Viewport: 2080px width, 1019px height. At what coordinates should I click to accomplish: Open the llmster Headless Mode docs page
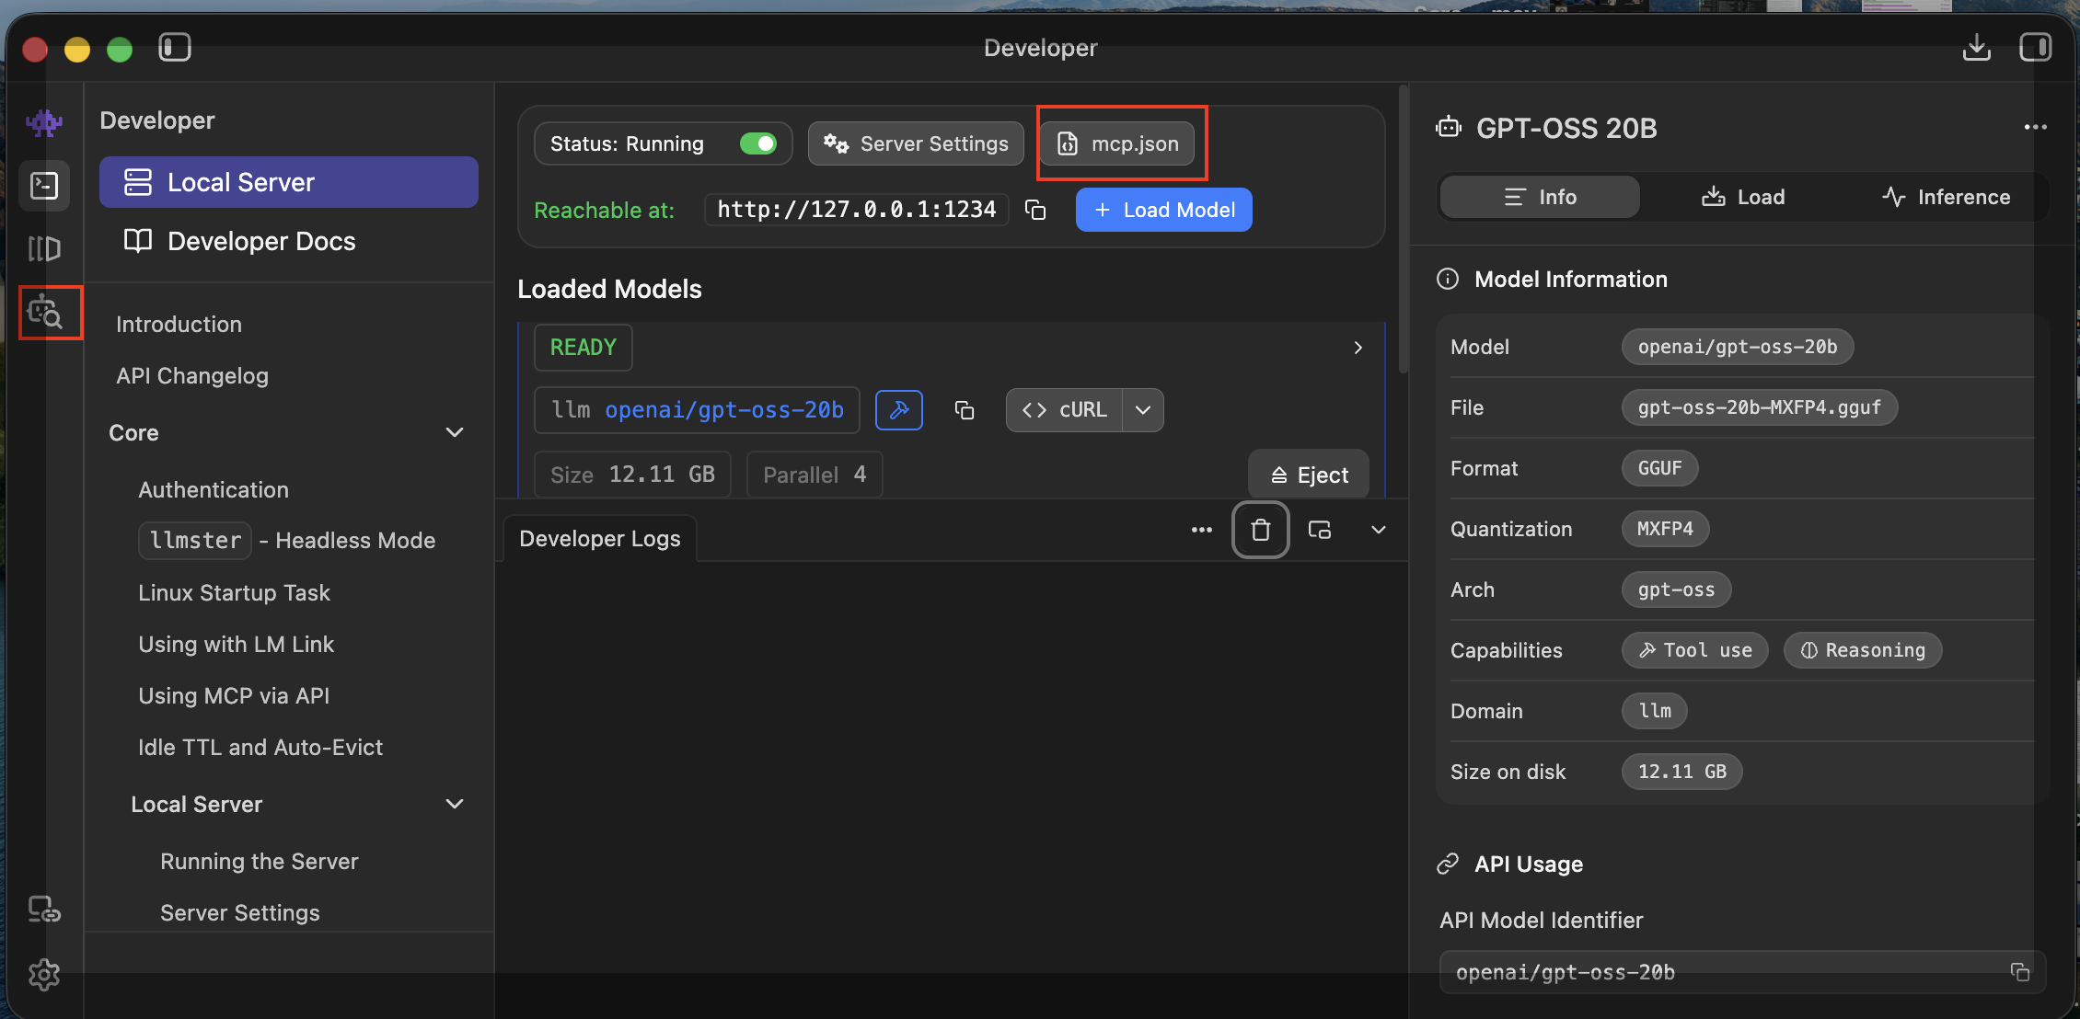(x=287, y=540)
